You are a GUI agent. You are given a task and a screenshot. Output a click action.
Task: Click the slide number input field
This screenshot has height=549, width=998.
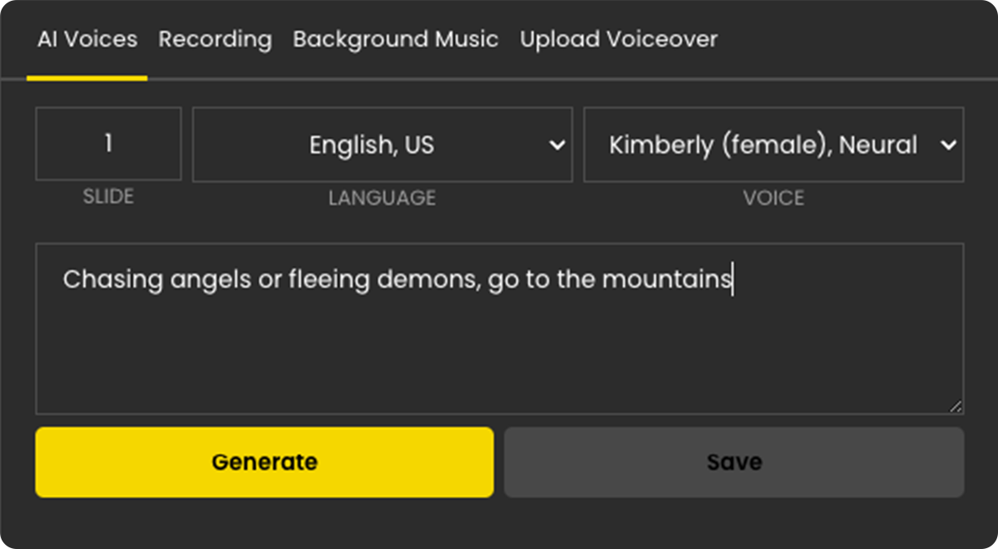pyautogui.click(x=108, y=145)
